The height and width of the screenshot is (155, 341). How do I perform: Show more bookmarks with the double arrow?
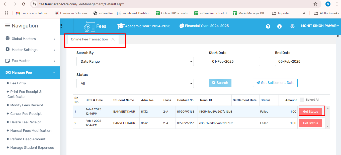[x=304, y=13]
